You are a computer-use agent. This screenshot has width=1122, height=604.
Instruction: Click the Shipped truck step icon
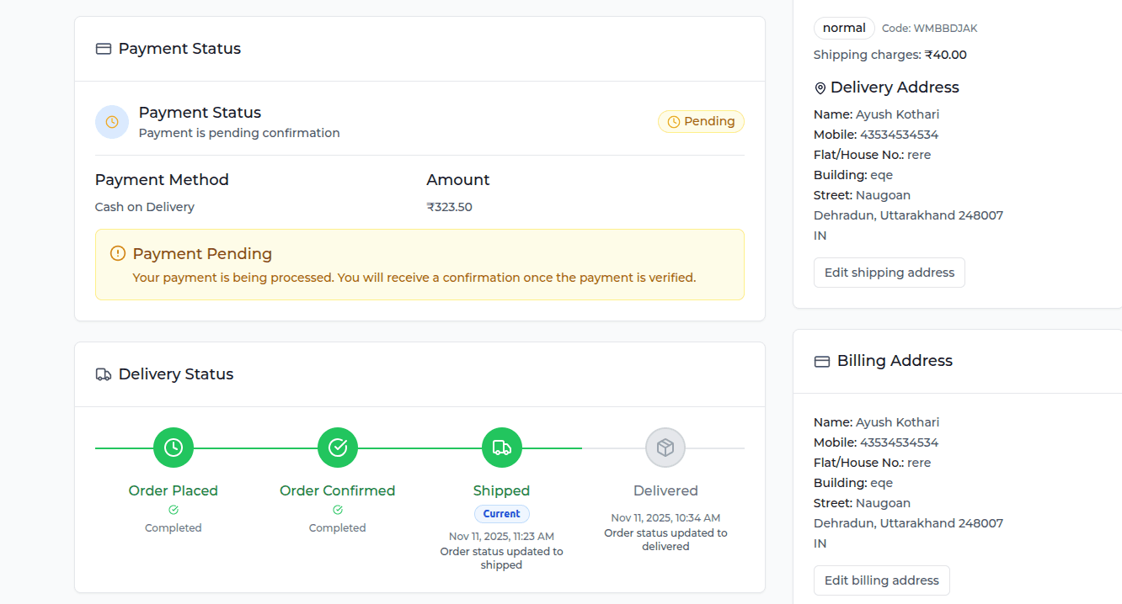[502, 448]
